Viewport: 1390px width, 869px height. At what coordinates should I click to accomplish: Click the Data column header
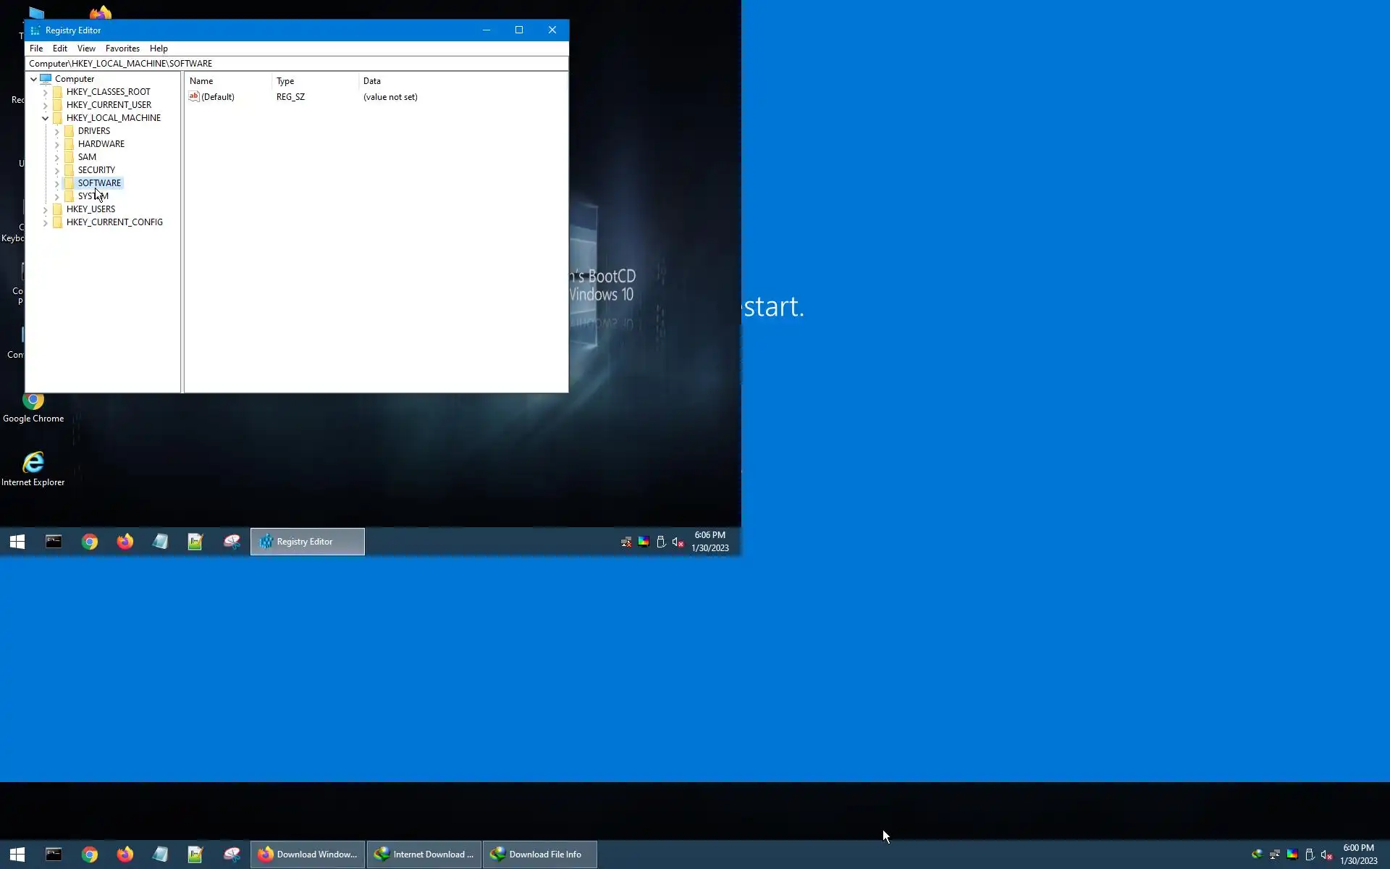[x=372, y=81]
